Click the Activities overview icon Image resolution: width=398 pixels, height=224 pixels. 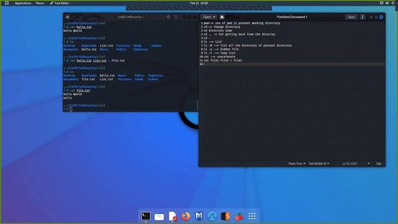coord(7,3)
